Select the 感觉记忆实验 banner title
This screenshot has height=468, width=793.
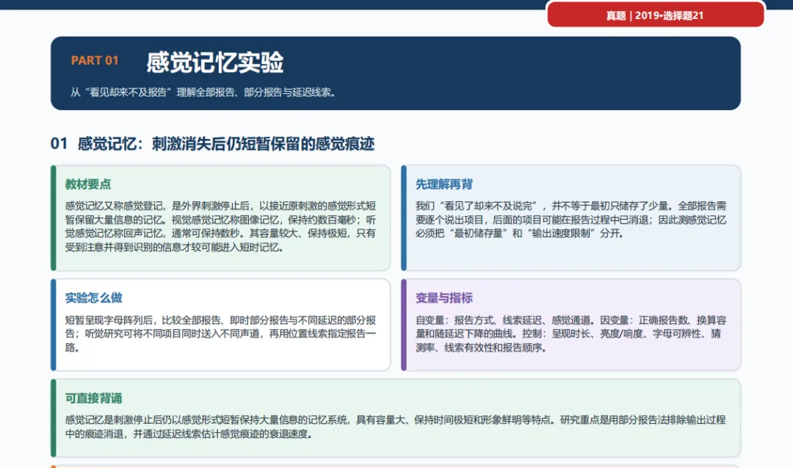tap(215, 62)
